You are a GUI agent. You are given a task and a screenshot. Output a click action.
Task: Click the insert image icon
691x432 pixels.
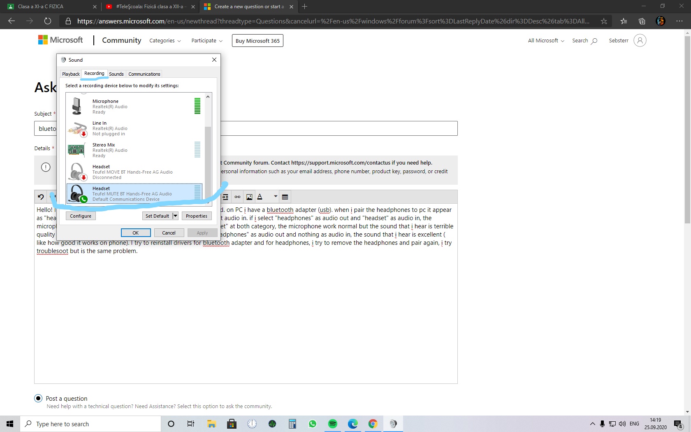[249, 197]
